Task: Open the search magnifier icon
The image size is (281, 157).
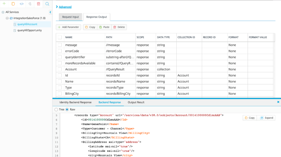Action: 47,4
